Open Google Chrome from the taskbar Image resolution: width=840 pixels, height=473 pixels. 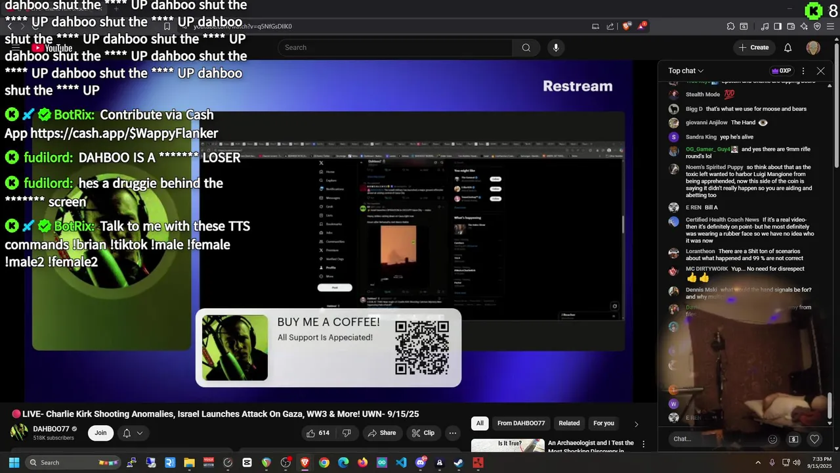coord(324,462)
